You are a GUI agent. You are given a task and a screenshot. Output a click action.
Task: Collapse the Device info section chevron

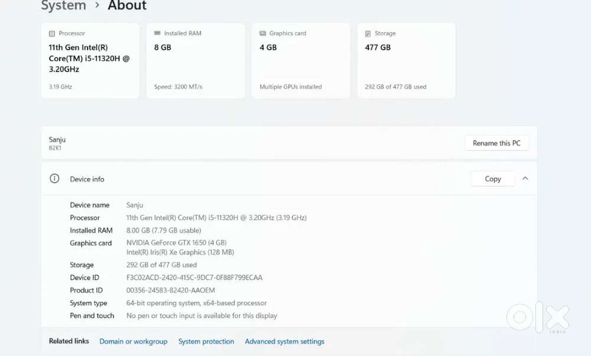pyautogui.click(x=525, y=179)
